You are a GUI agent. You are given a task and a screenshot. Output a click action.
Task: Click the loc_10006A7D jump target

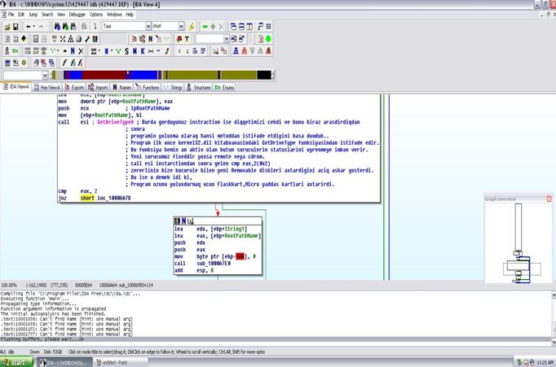114,198
